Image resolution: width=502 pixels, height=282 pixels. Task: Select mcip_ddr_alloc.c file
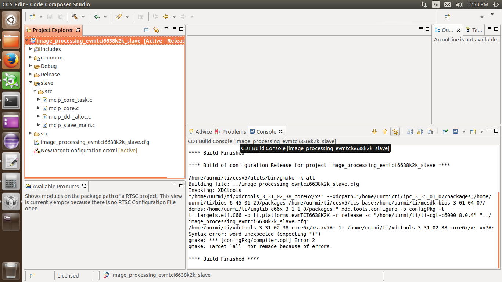click(x=70, y=117)
